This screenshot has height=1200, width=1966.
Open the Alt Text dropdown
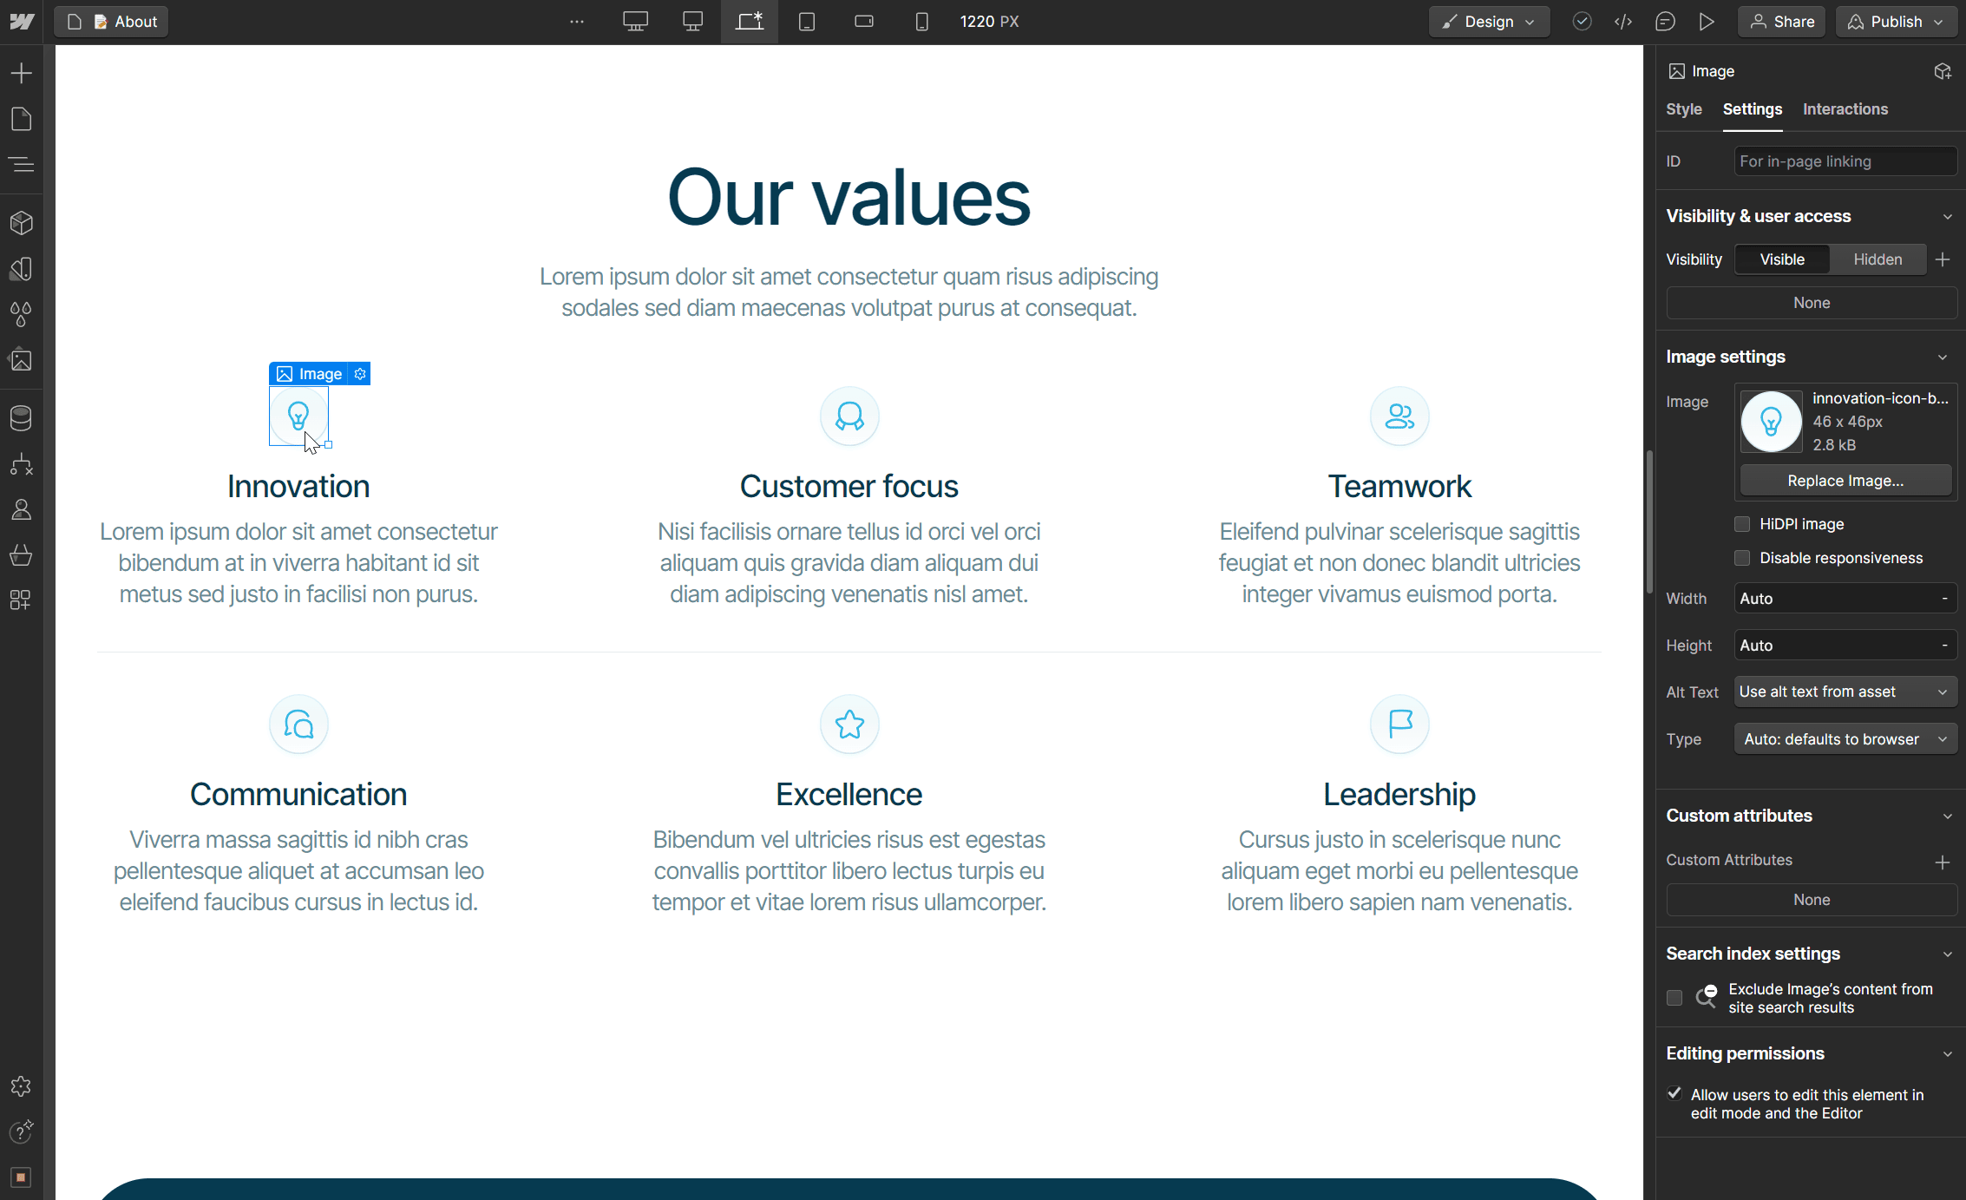1845,692
